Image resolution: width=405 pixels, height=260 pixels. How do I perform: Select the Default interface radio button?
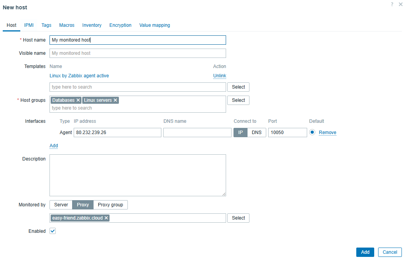click(x=312, y=132)
